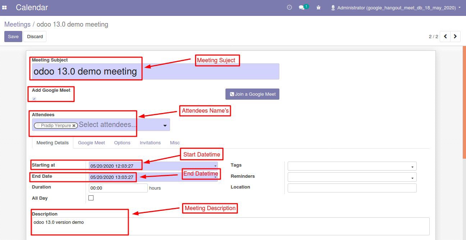Focus the Duration hours field
Image resolution: width=466 pixels, height=240 pixels.
(118, 188)
